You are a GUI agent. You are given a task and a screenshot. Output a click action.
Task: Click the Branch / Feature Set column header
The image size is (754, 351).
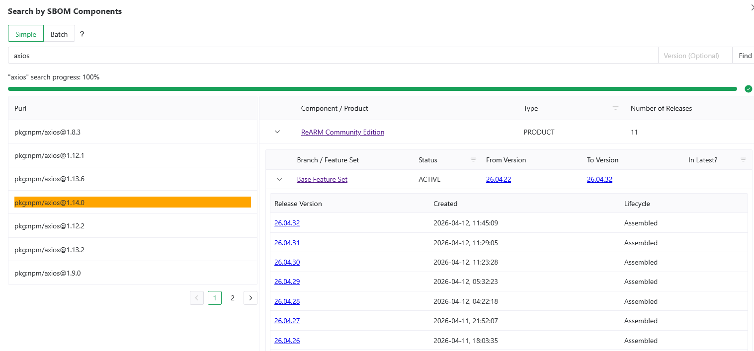click(x=328, y=160)
